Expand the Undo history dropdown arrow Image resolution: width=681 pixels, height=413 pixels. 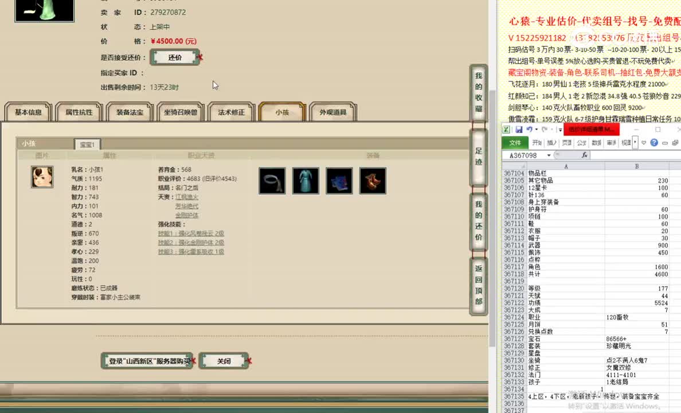click(535, 130)
